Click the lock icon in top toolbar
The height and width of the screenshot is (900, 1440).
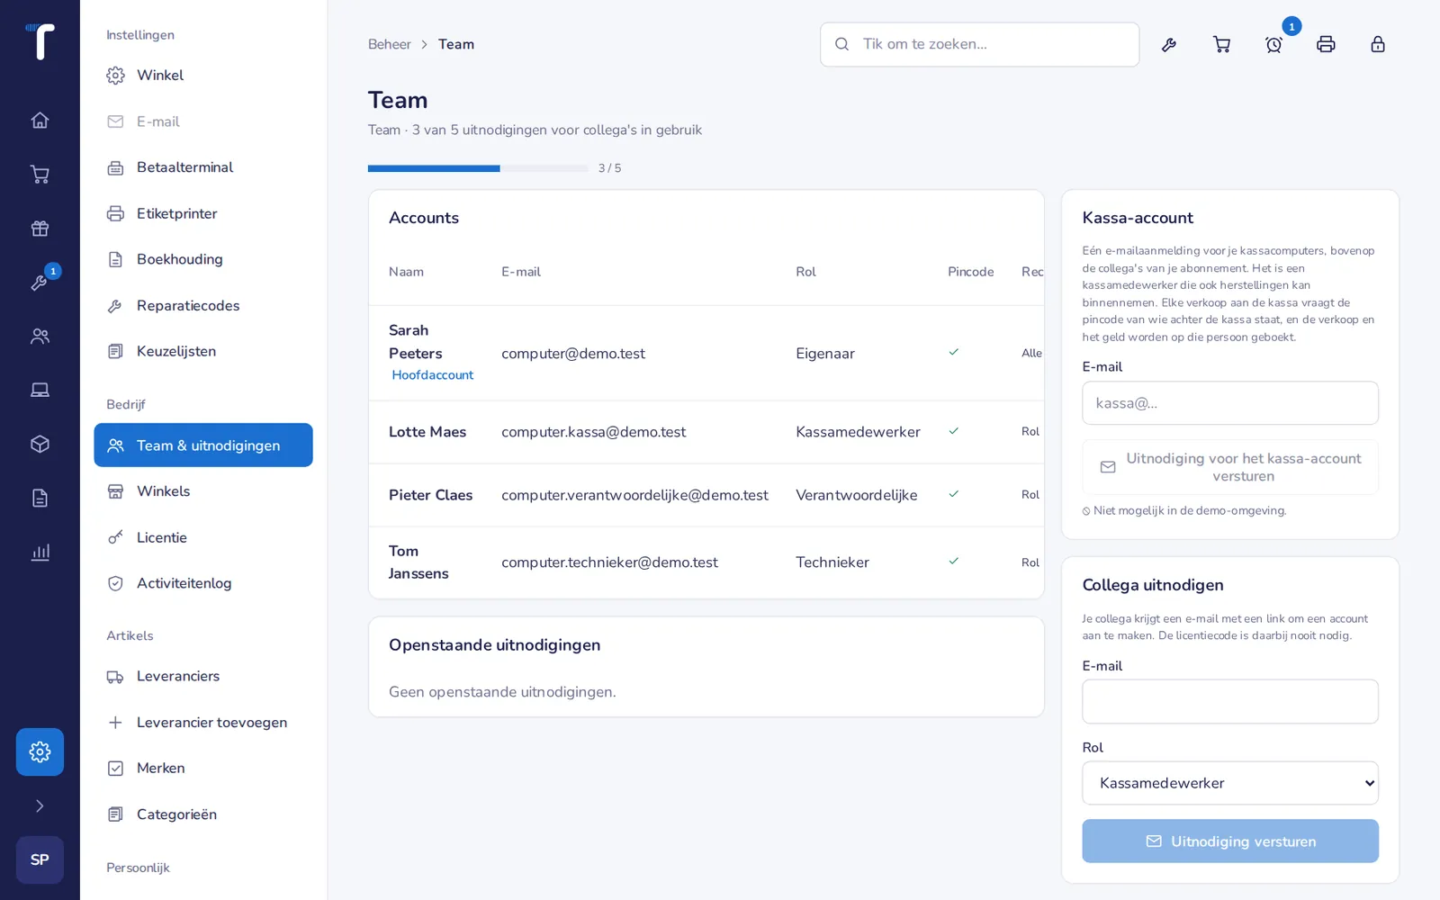point(1378,44)
